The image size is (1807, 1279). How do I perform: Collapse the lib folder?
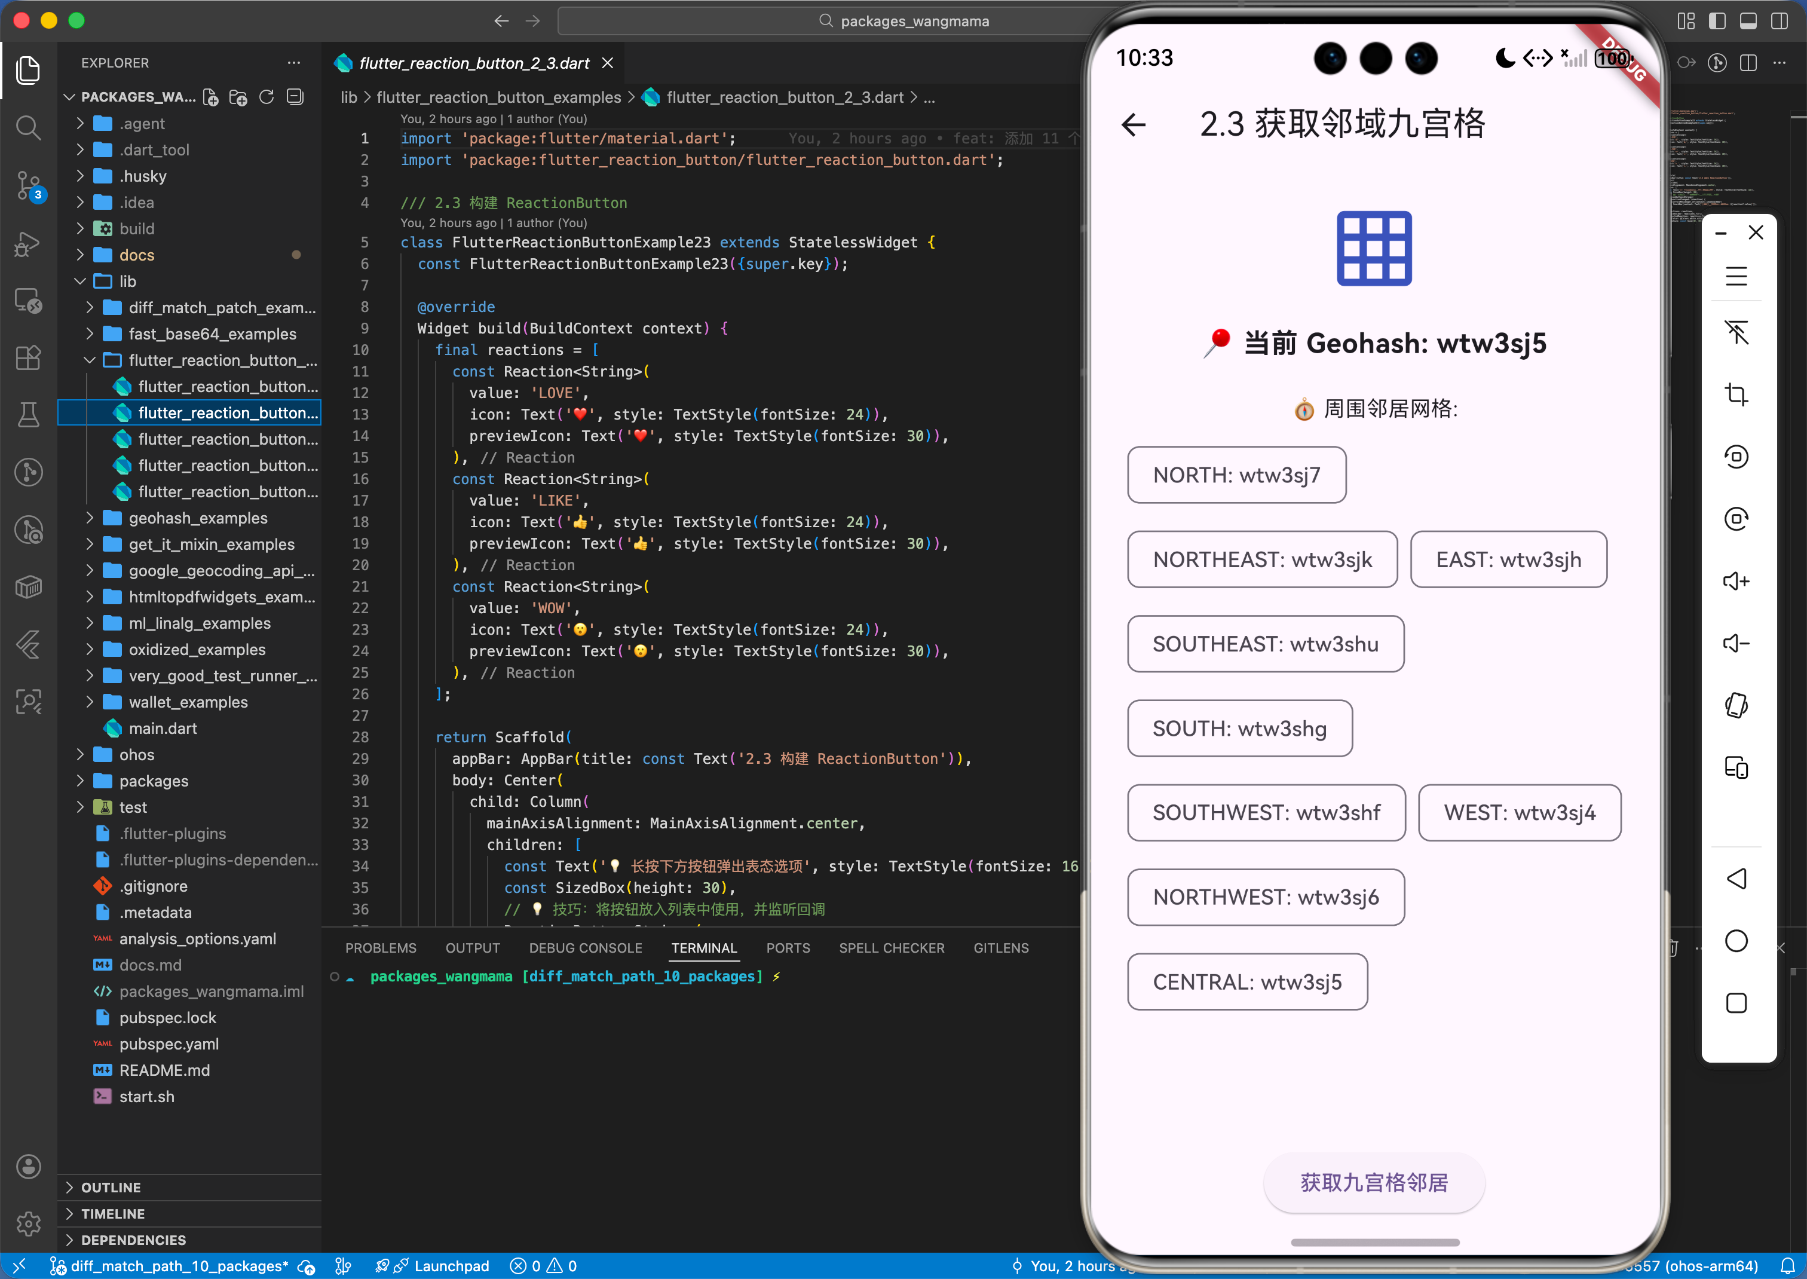click(x=80, y=281)
